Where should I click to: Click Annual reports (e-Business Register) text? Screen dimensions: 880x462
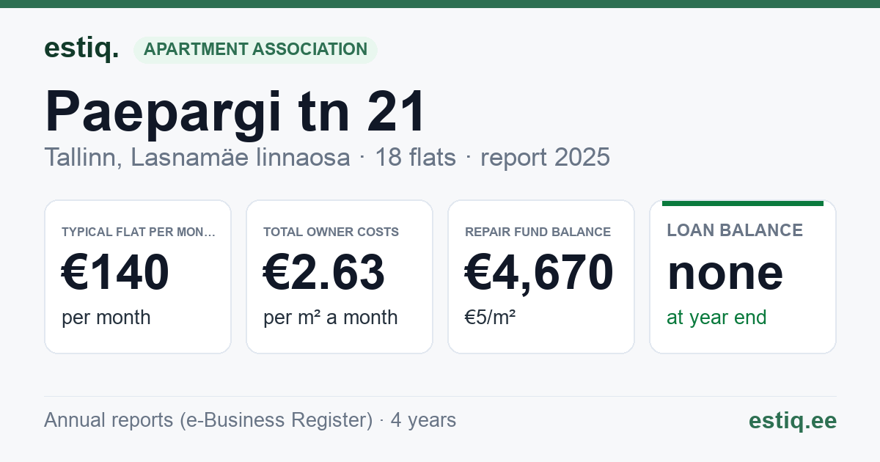click(208, 420)
